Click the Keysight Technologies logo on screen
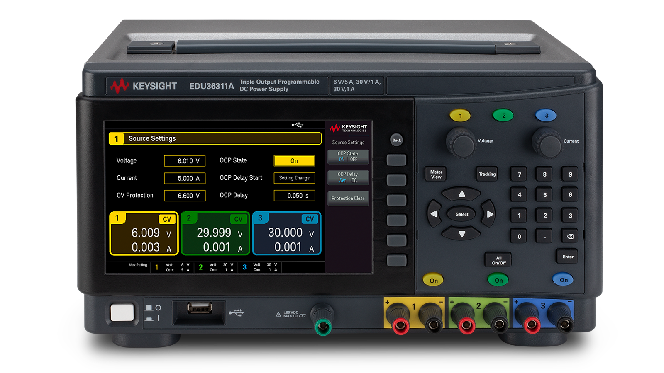 [349, 129]
